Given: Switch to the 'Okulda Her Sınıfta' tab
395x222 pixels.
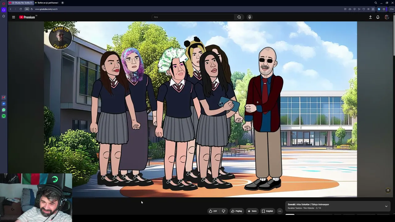Looking at the screenshot, I should [20, 3].
